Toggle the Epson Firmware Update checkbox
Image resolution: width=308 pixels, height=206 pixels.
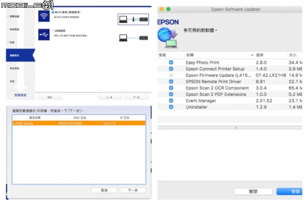(x=171, y=75)
